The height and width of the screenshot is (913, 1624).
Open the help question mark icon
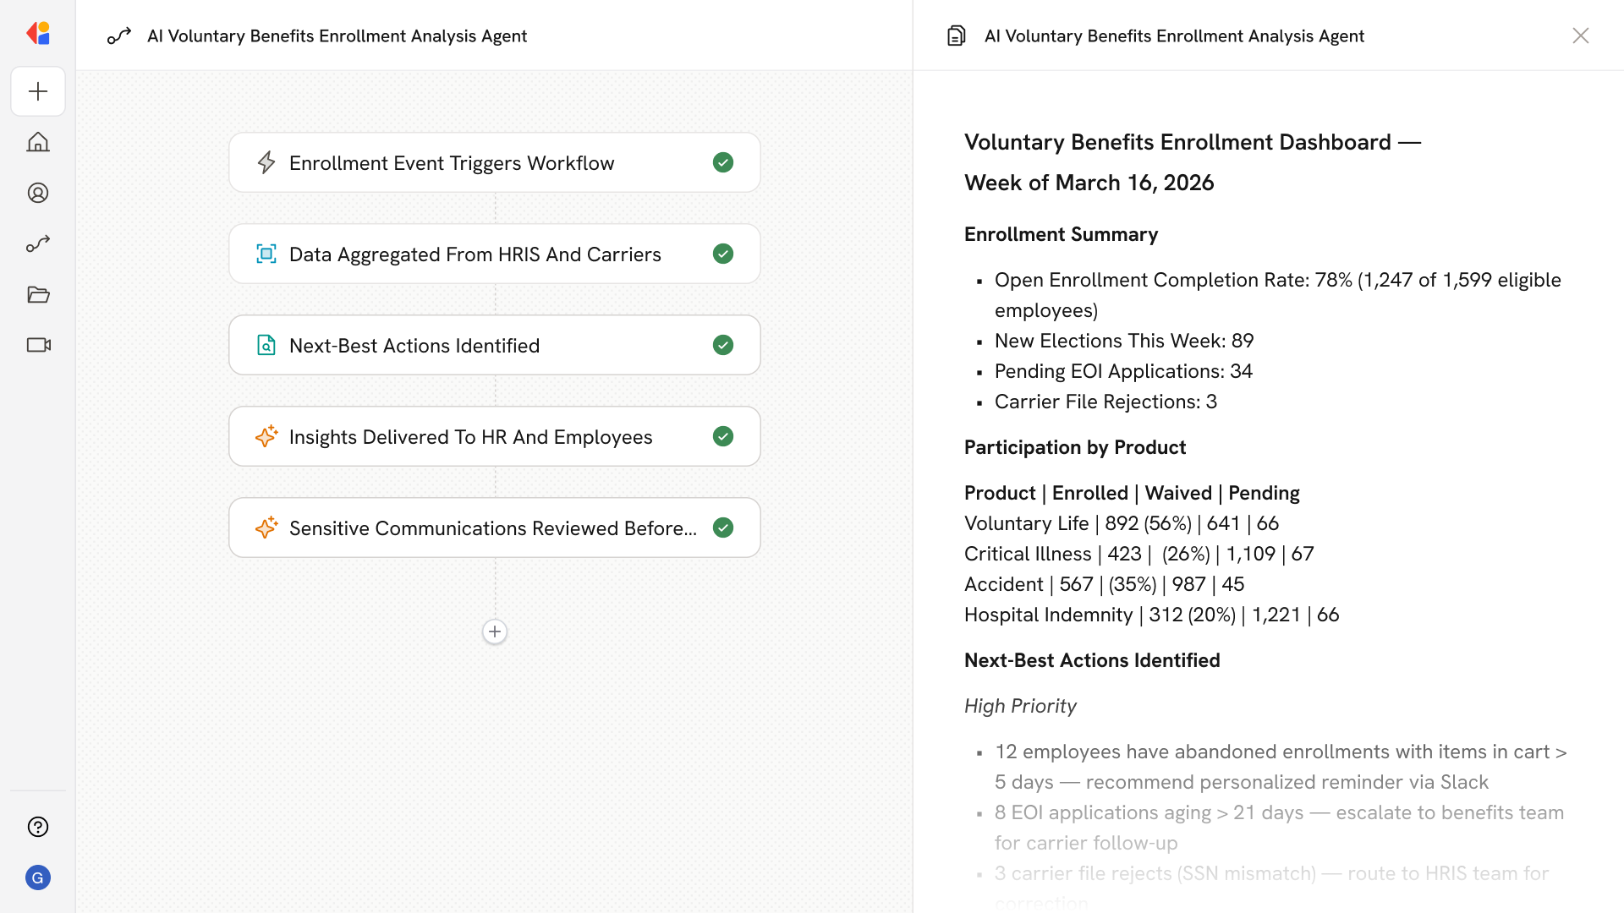pos(38,827)
